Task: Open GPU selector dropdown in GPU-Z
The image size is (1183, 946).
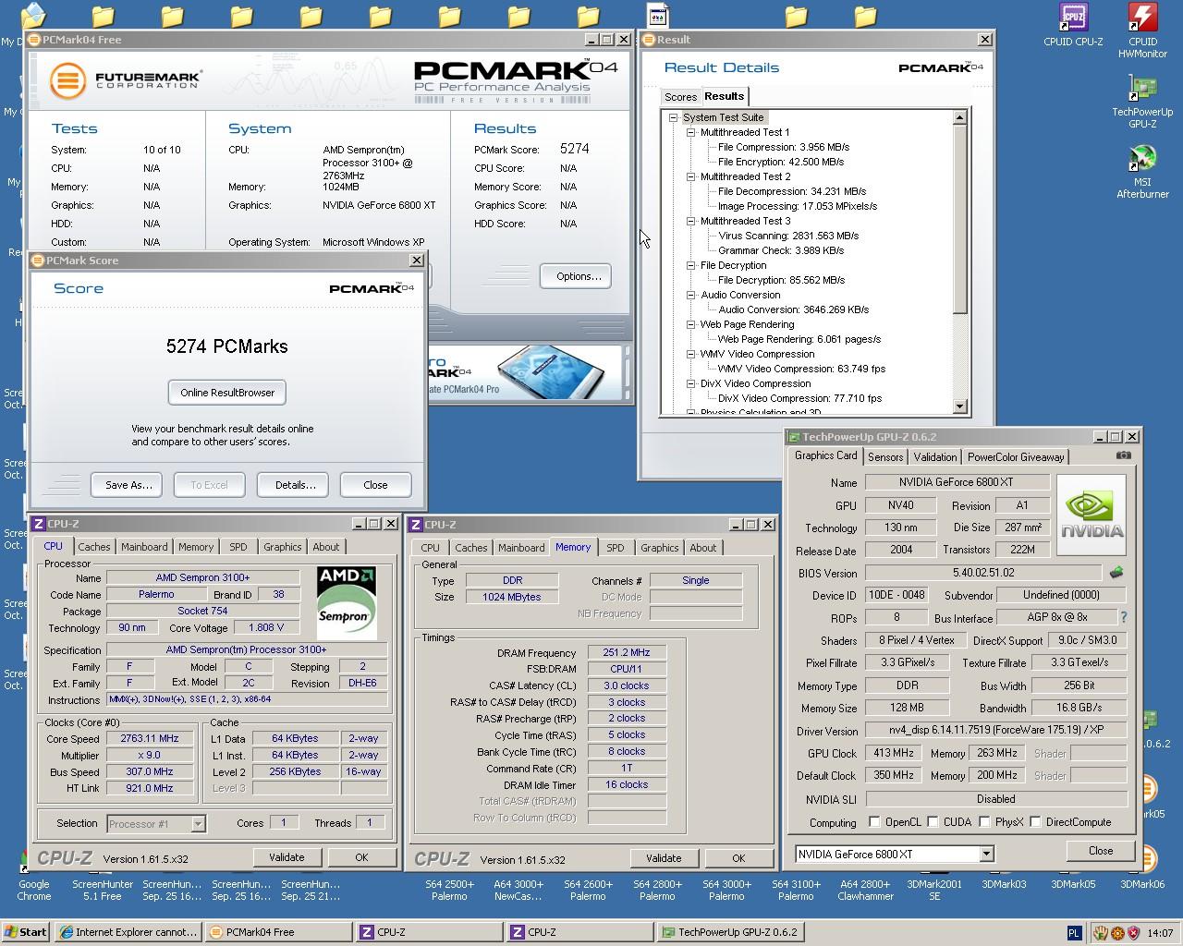Action: coord(986,854)
